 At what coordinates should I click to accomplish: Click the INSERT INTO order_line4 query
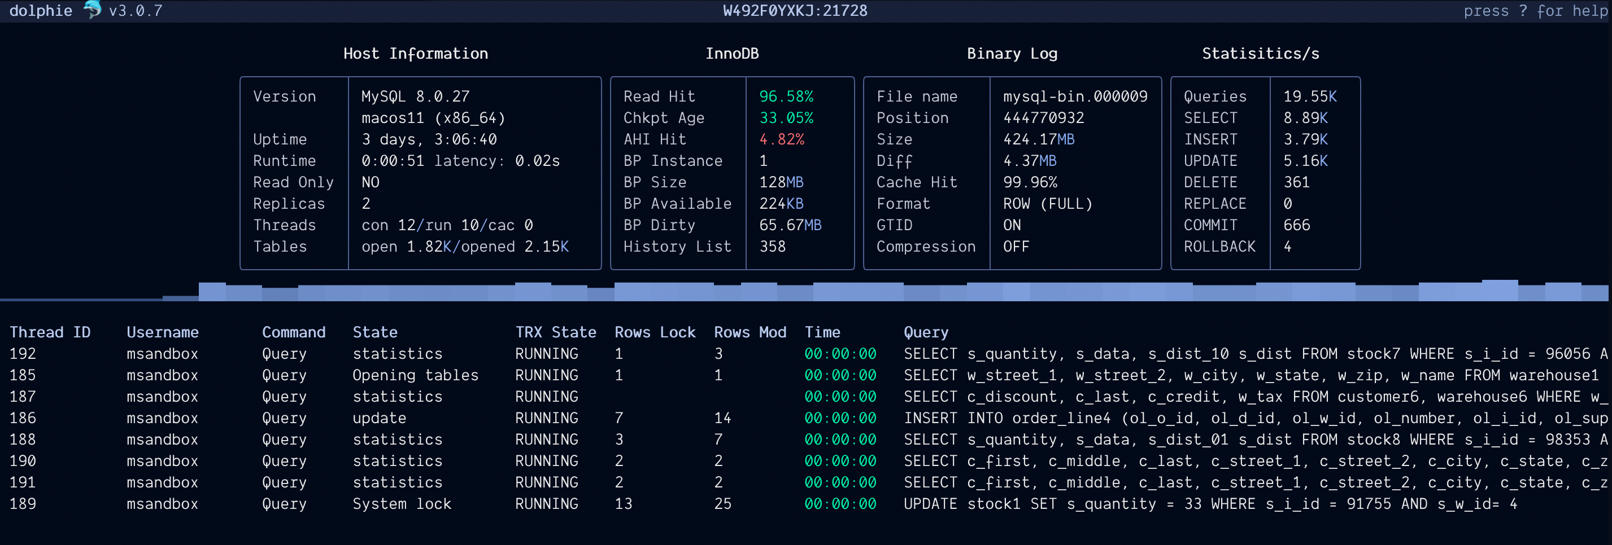pos(1255,418)
